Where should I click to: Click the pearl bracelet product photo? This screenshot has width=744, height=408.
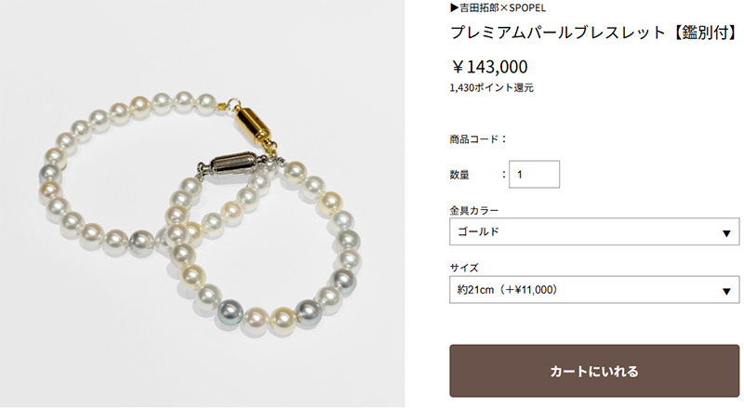pos(202,204)
